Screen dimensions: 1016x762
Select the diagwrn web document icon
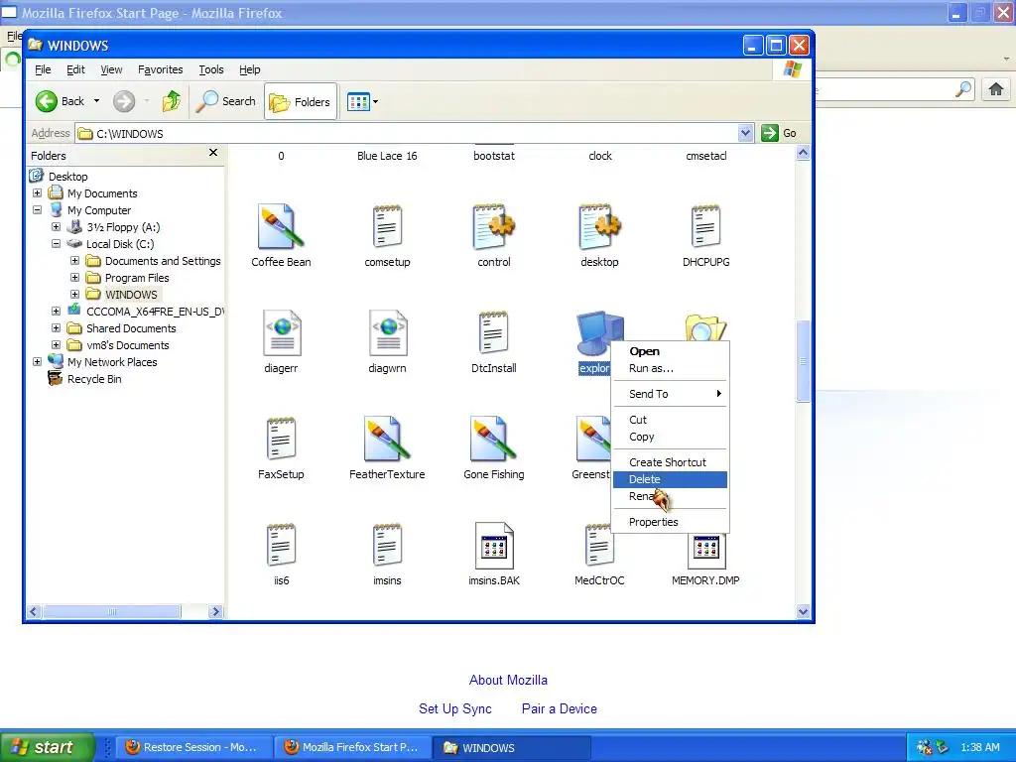(x=388, y=333)
